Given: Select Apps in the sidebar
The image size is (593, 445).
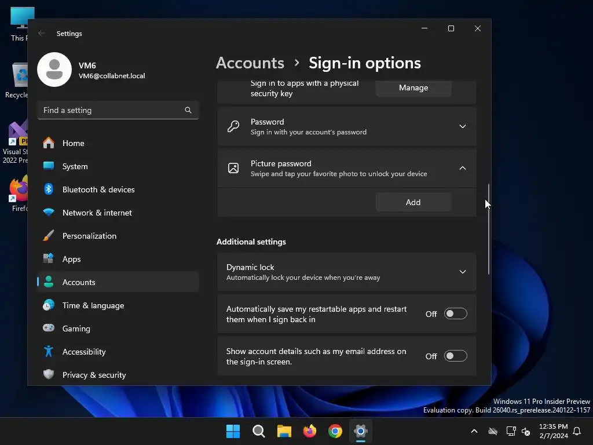Looking at the screenshot, I should coord(118,259).
